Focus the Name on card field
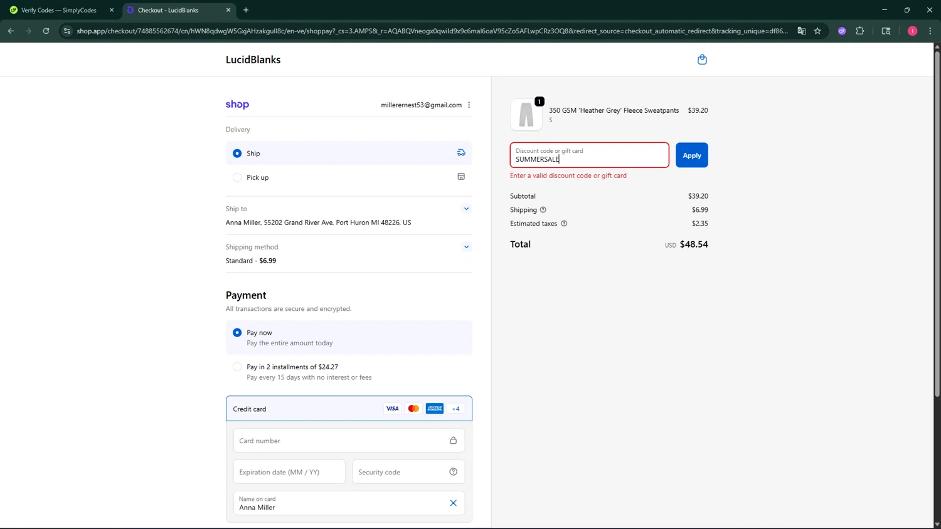The height and width of the screenshot is (529, 941). point(349,503)
